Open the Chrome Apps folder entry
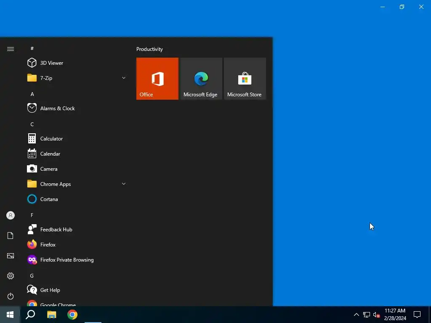431x323 pixels. [77, 184]
